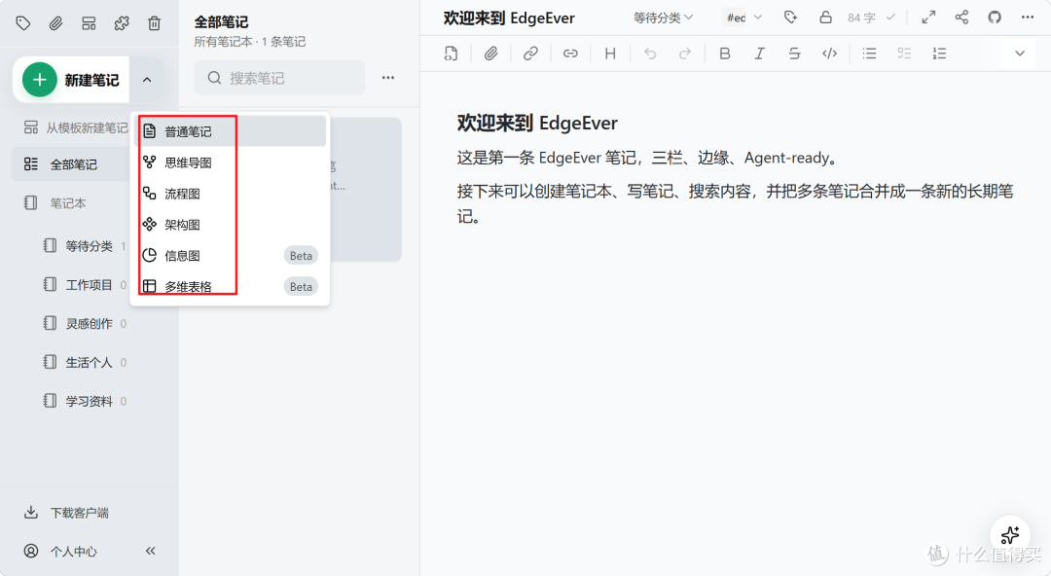1051x576 pixels.
Task: Collapse the new note type dropdown arrow
Action: (x=147, y=80)
